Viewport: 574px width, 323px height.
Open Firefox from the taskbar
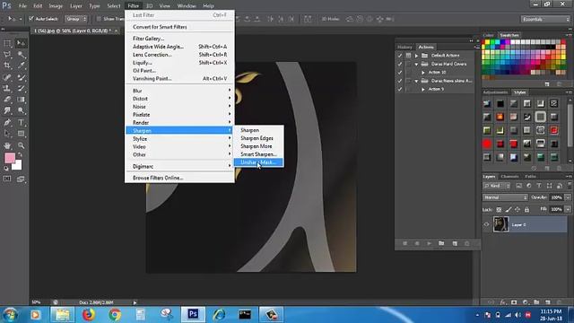(88, 314)
